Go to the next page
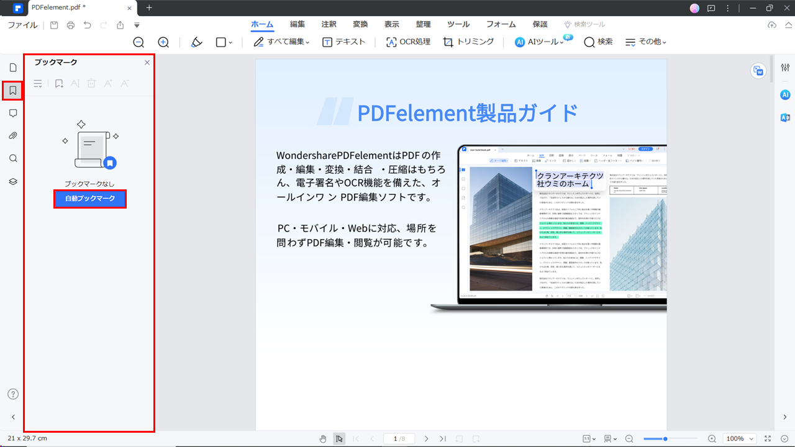 point(427,439)
